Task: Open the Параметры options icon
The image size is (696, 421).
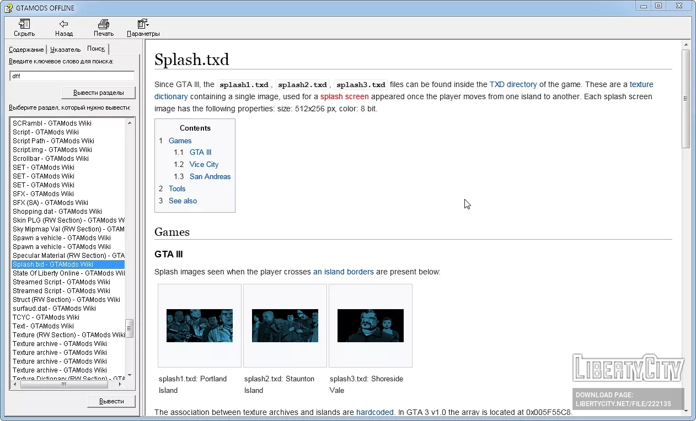Action: [x=143, y=24]
